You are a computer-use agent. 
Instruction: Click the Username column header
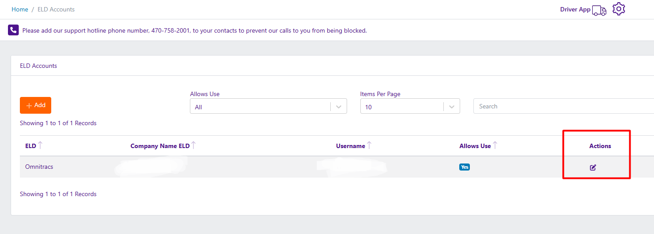pos(351,146)
